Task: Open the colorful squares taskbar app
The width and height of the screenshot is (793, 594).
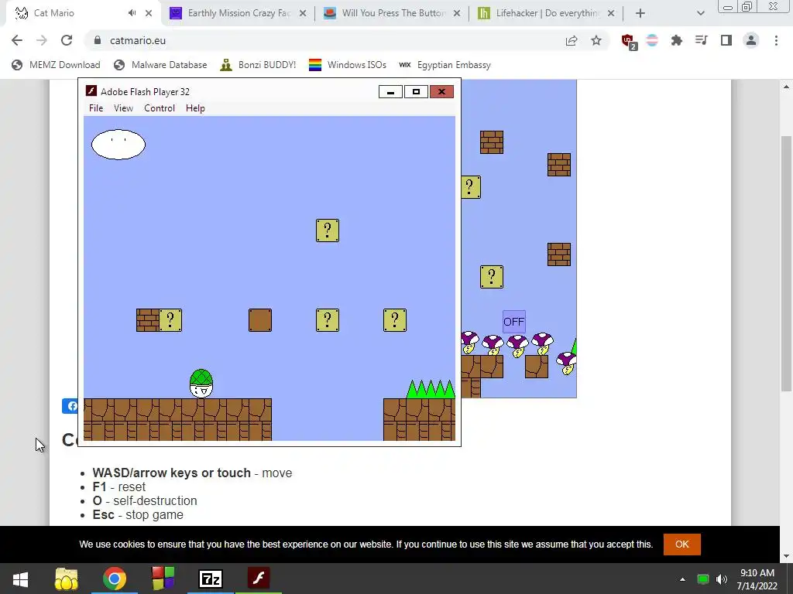Action: 163,579
